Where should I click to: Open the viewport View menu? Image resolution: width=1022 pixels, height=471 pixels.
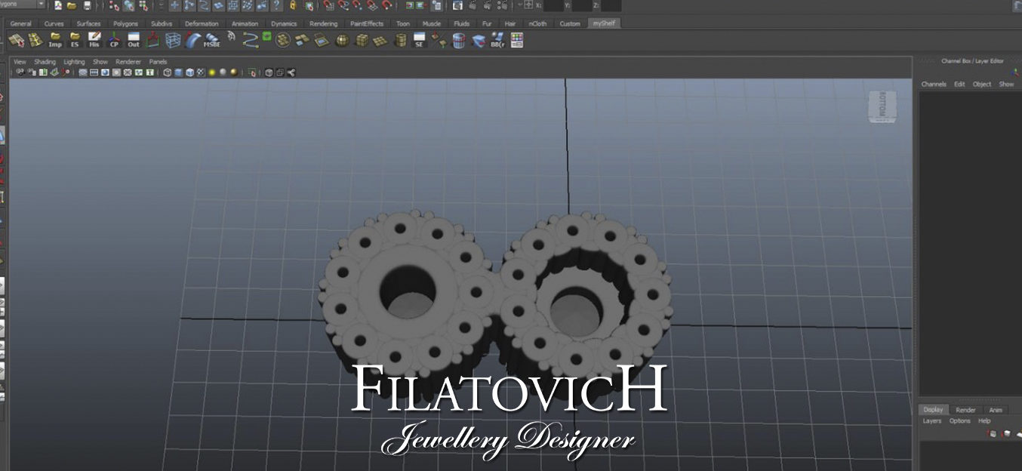pos(20,62)
